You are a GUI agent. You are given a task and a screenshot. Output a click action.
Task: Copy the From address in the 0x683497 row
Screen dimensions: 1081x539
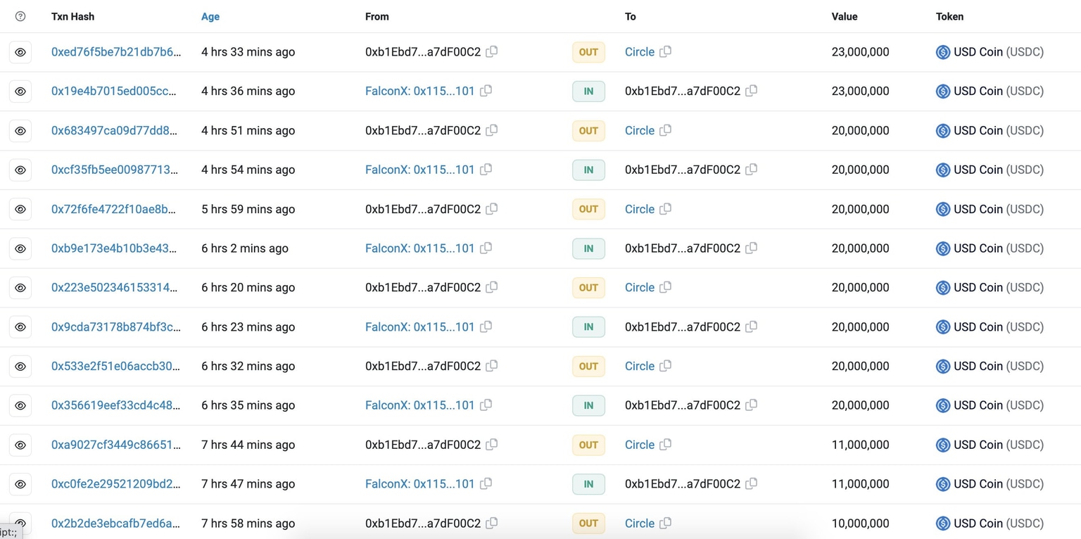[491, 130]
